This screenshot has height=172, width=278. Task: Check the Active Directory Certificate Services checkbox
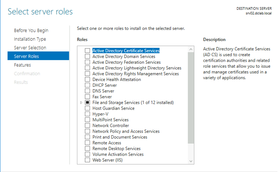(x=87, y=51)
